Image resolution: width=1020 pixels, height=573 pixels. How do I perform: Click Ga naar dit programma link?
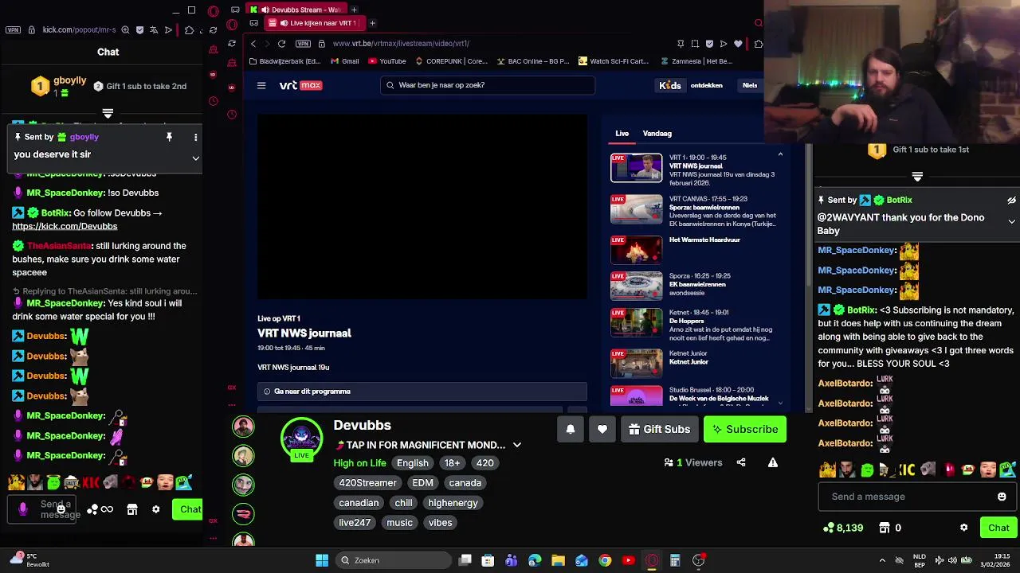coord(422,392)
